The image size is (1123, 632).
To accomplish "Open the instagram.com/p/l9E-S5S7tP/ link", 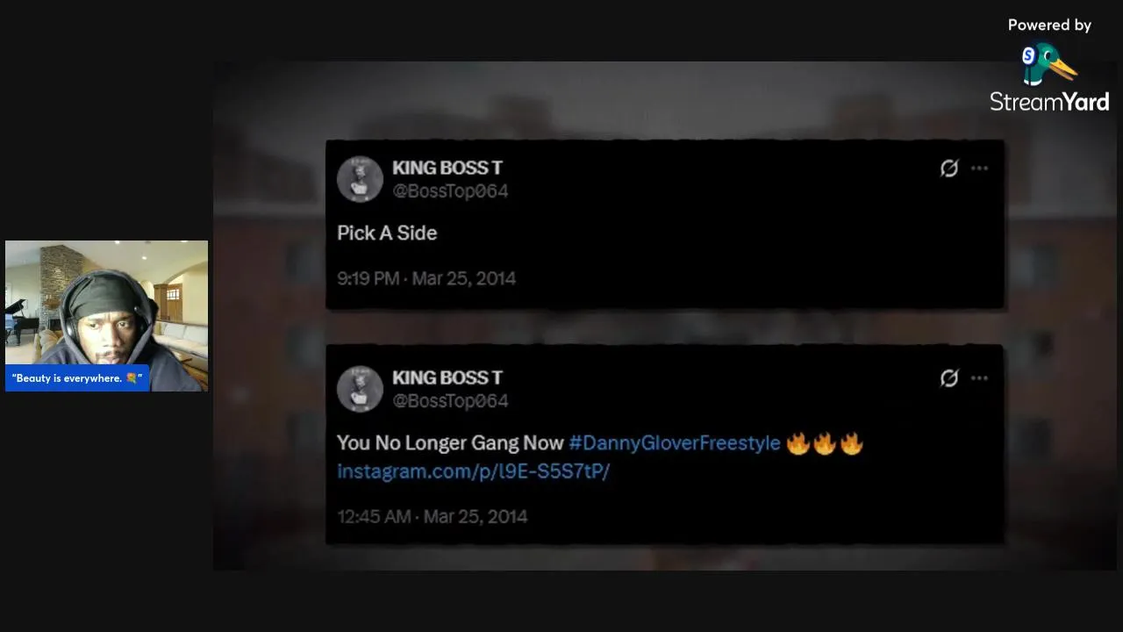I will pyautogui.click(x=473, y=471).
